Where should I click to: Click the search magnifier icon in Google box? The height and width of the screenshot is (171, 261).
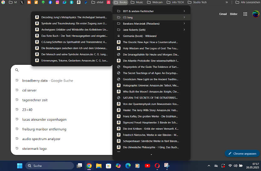point(17,70)
